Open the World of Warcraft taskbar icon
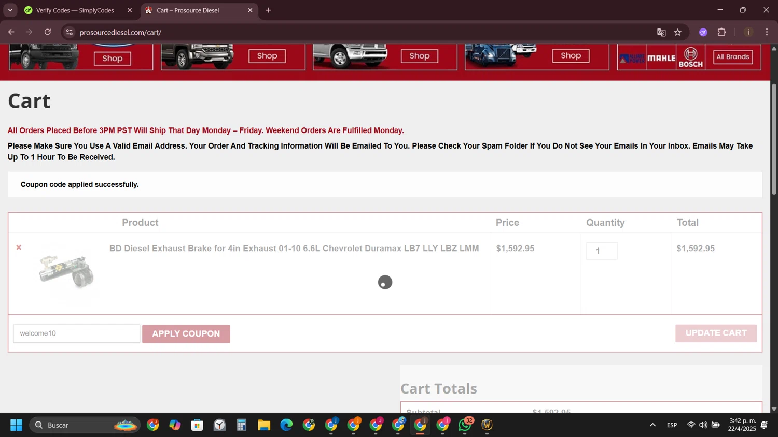Image resolution: width=778 pixels, height=437 pixels. pos(487,425)
